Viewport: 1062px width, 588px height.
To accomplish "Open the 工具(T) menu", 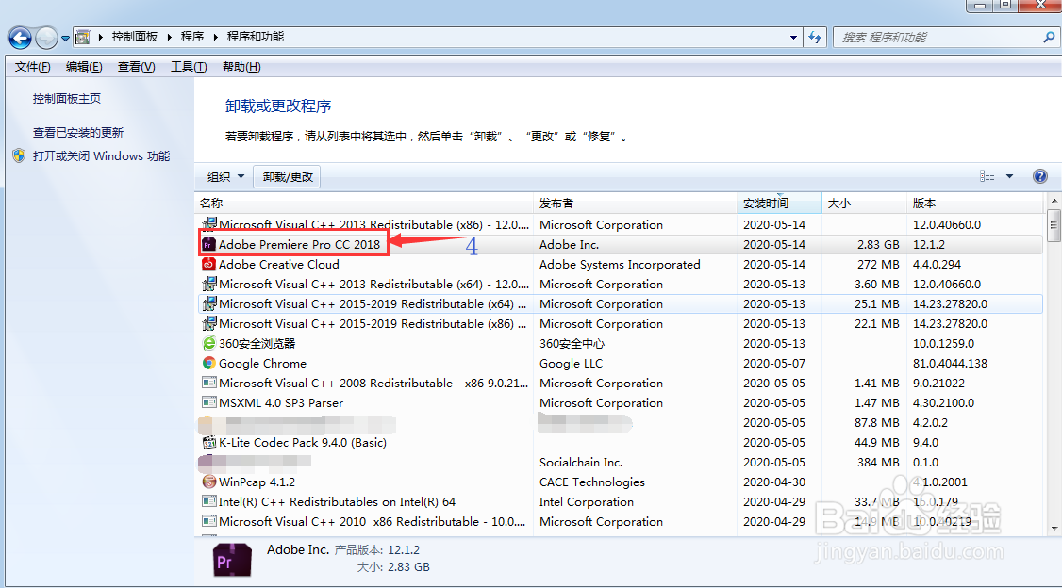I will 189,66.
